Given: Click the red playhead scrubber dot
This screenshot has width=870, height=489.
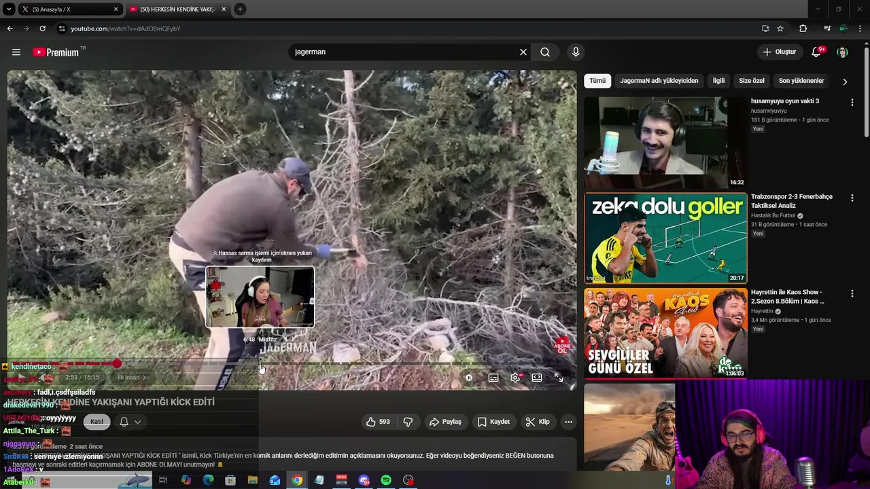Looking at the screenshot, I should (117, 364).
